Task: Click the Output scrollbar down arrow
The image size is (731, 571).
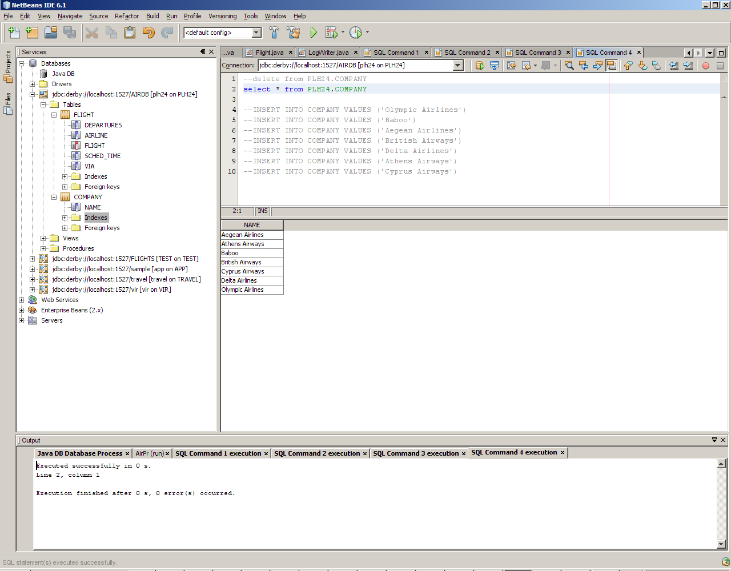Action: click(721, 544)
